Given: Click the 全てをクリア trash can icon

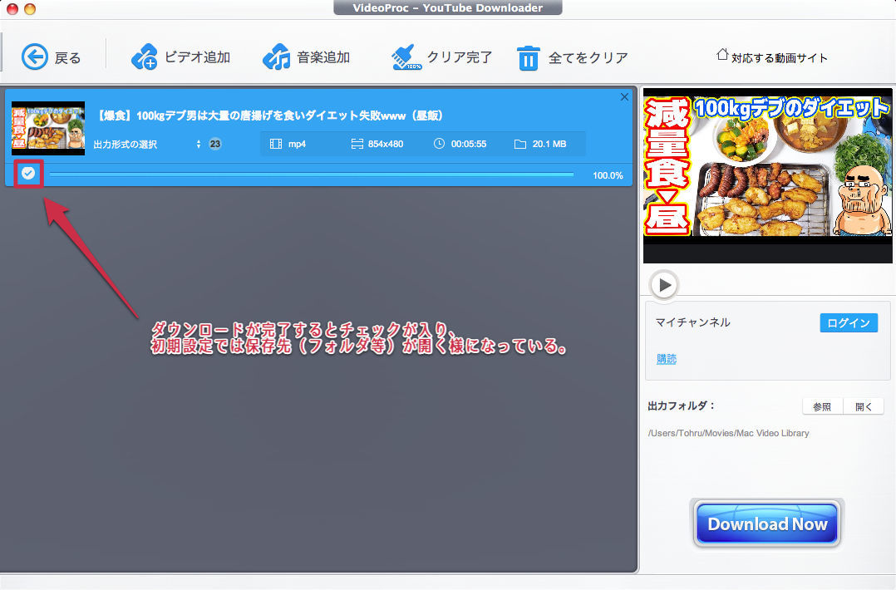Looking at the screenshot, I should 528,57.
